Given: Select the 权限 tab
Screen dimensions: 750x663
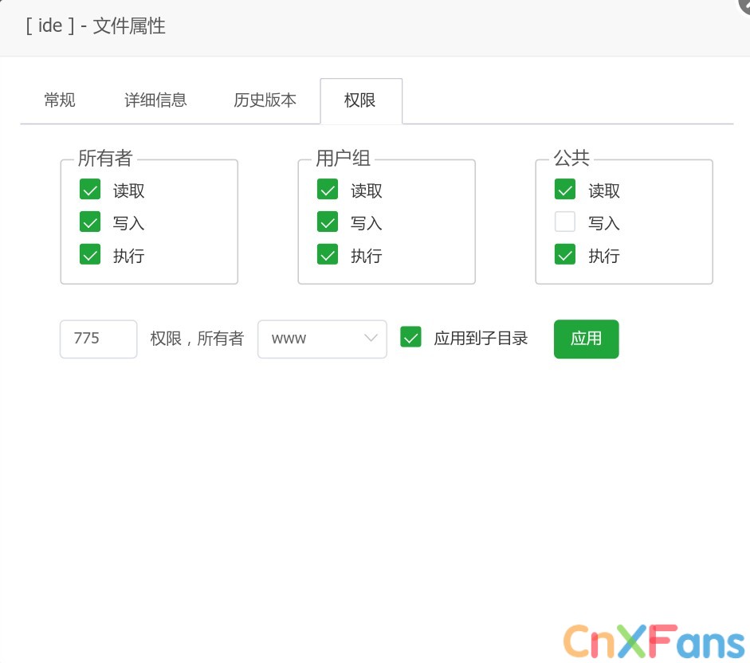Looking at the screenshot, I should tap(361, 100).
